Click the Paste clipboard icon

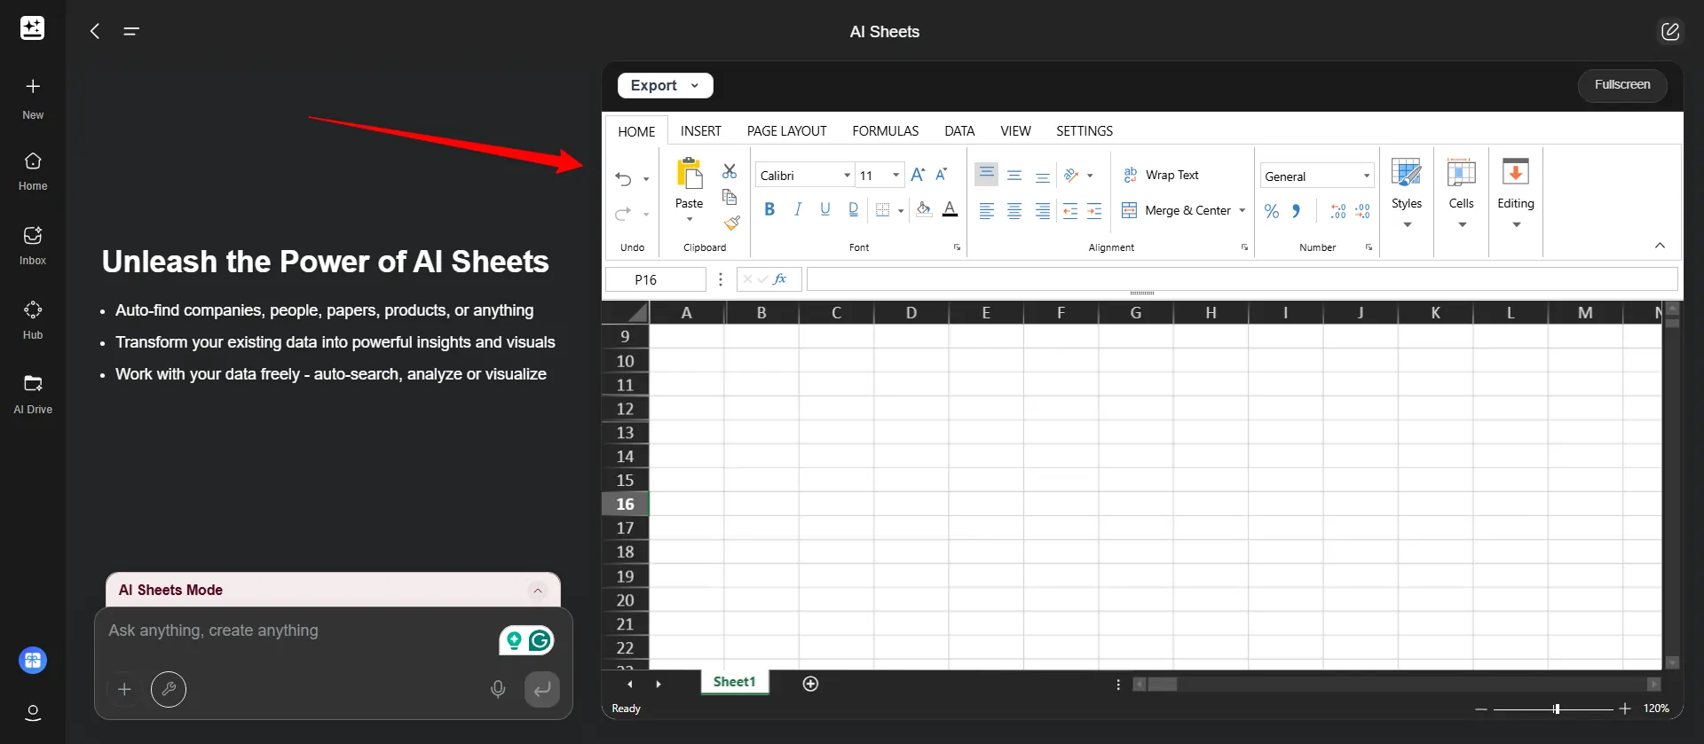[x=690, y=173]
